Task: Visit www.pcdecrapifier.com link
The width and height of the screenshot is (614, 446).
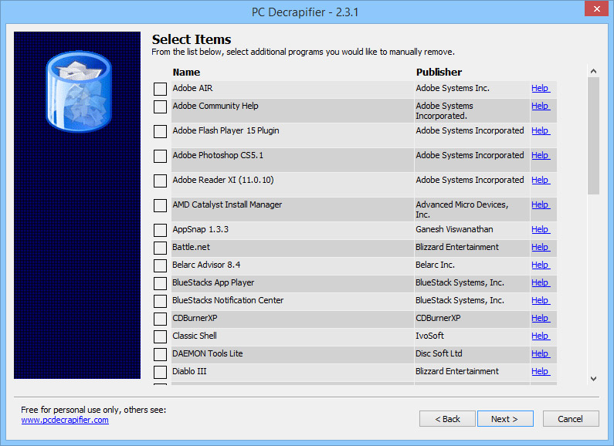Action: click(65, 421)
